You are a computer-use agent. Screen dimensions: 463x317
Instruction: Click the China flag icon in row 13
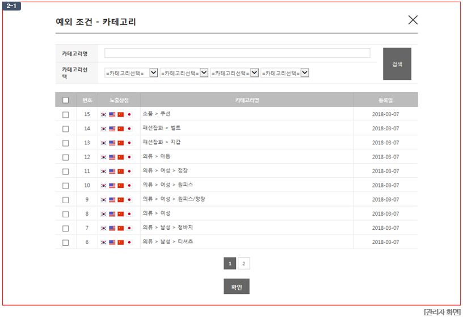120,143
